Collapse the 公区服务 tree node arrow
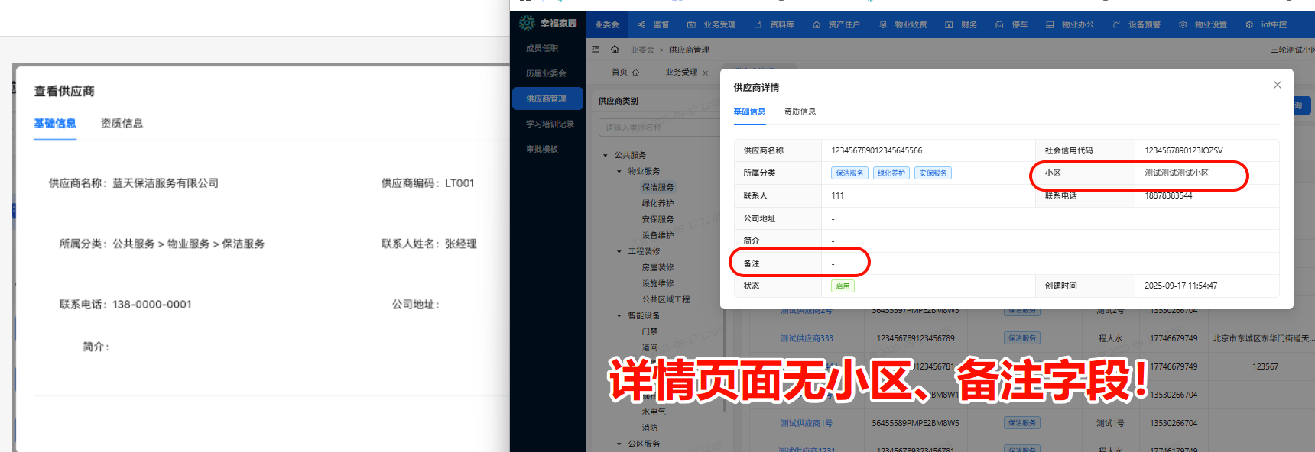The width and height of the screenshot is (1315, 452). [619, 444]
